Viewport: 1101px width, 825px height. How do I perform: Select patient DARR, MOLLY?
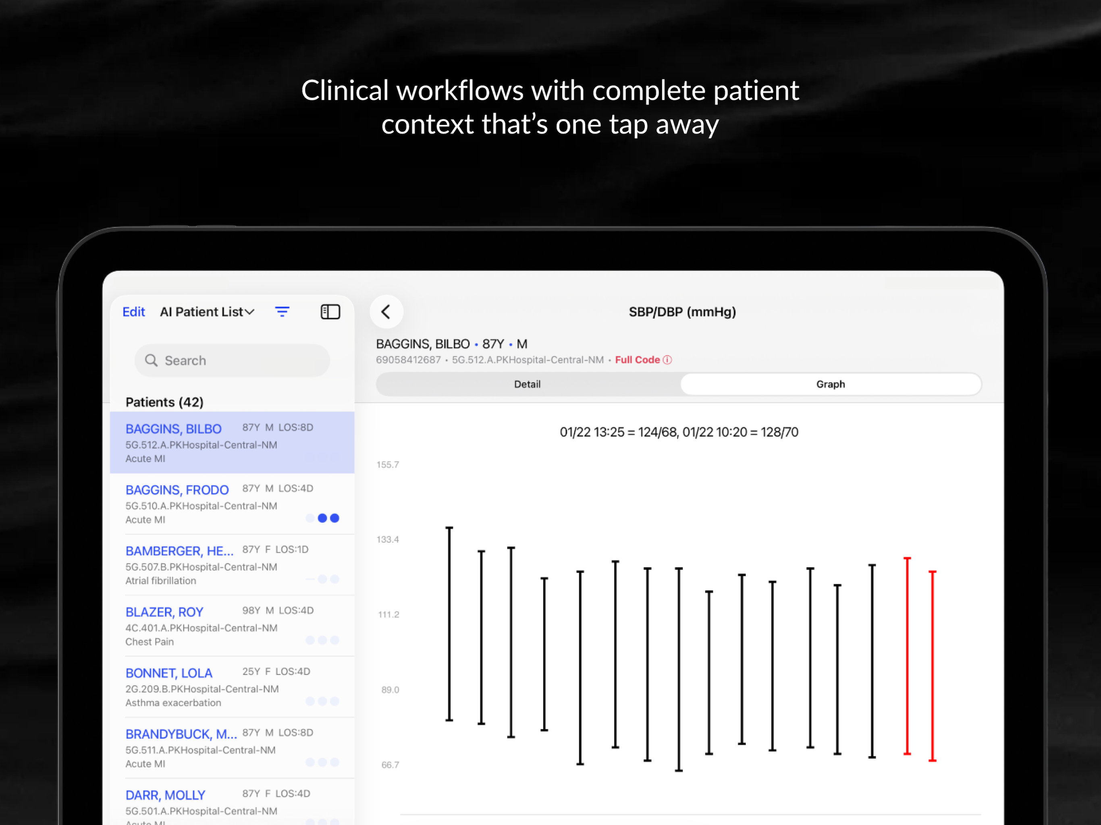click(x=165, y=795)
